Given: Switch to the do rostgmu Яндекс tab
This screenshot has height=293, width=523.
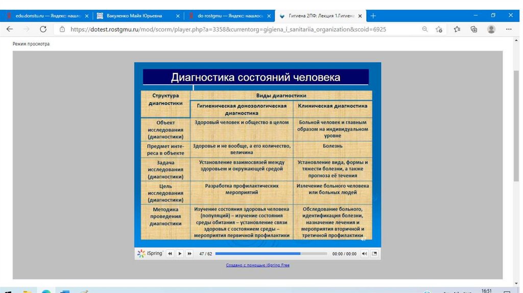Looking at the screenshot, I should (x=229, y=16).
